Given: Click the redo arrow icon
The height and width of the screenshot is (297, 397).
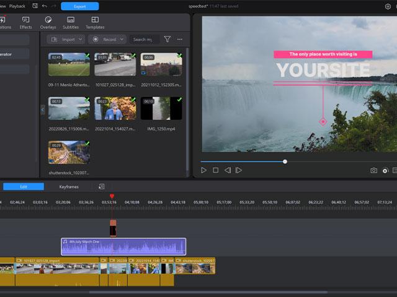Looking at the screenshot, I should [54, 6].
